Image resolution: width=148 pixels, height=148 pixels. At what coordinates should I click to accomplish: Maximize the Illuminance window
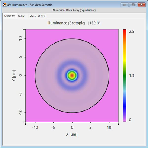(133, 5)
